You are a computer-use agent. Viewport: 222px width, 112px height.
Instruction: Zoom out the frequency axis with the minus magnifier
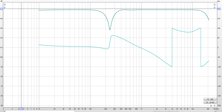[211, 105]
